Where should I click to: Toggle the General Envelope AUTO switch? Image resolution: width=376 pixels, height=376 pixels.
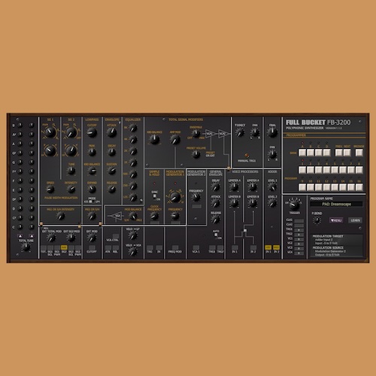216,235
